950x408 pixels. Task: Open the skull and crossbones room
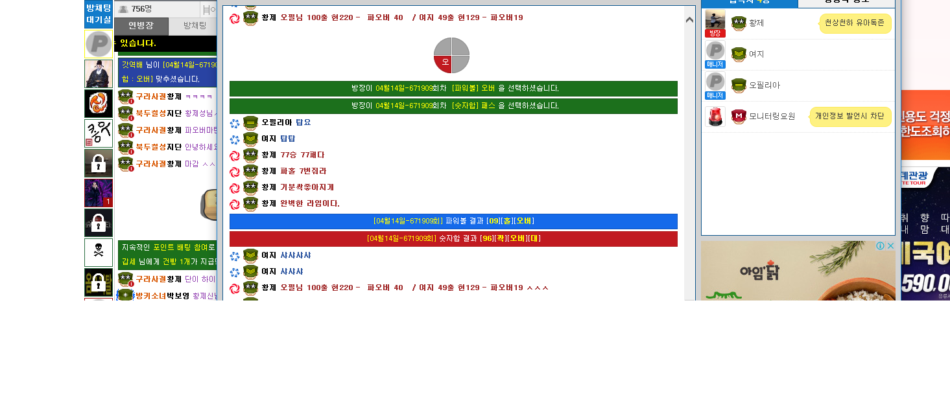point(99,253)
